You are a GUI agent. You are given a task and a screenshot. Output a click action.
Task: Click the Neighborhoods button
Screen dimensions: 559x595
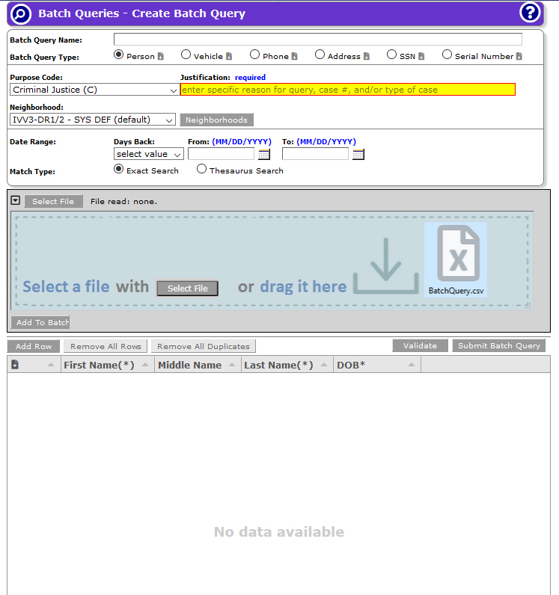(216, 120)
